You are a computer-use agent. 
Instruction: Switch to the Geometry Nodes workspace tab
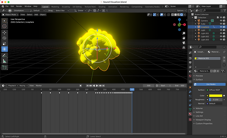point(152,7)
